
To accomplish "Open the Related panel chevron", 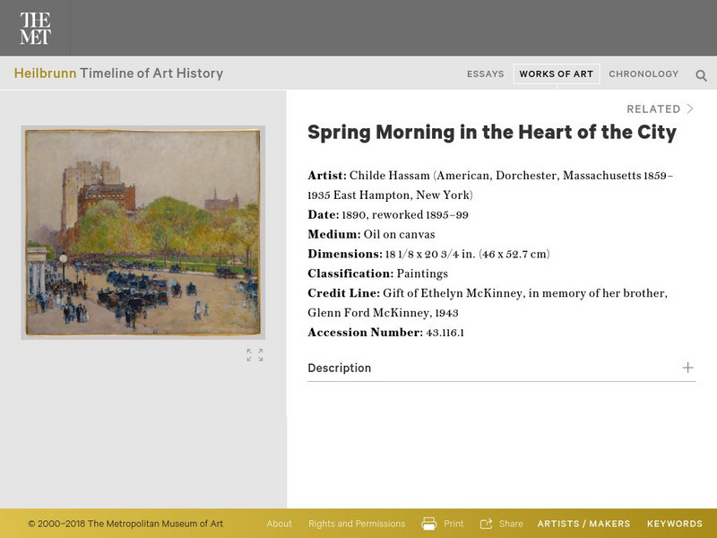I will tap(690, 108).
